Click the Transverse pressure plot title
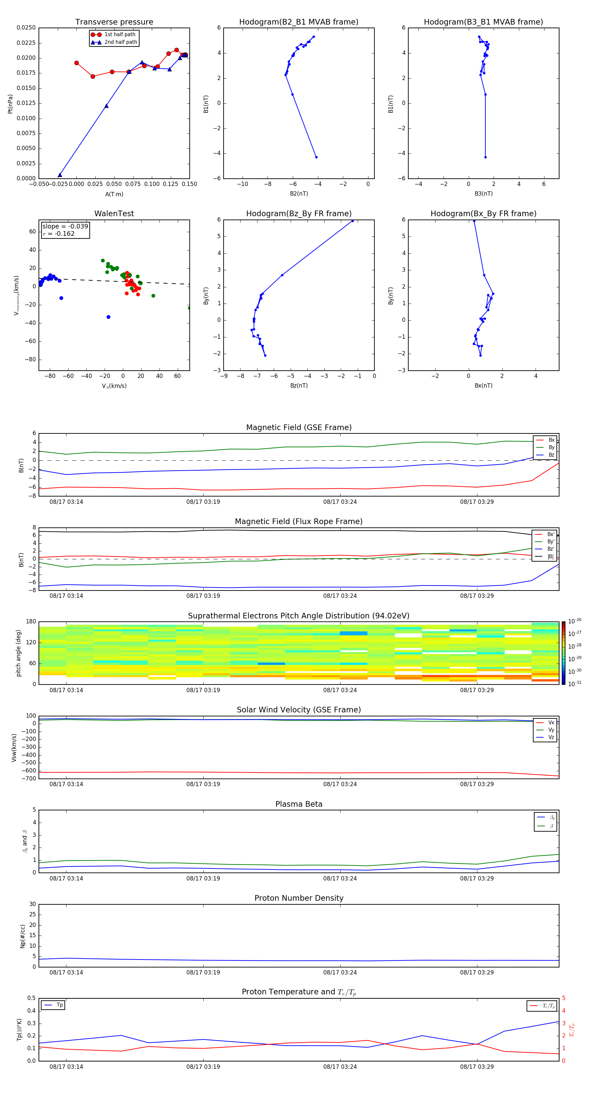The image size is (598, 1096). (114, 22)
